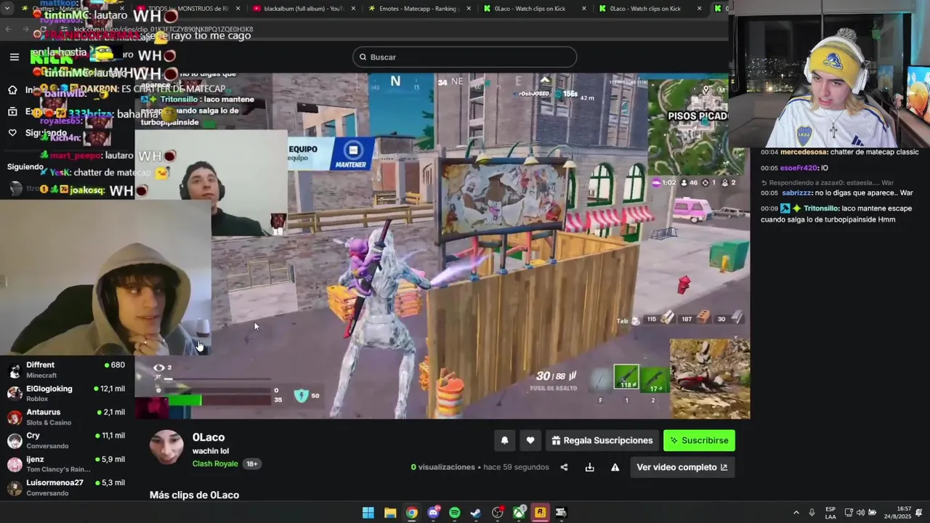This screenshot has height=523, width=930.
Task: Open Cry channel in sidebar
Action: (68, 440)
